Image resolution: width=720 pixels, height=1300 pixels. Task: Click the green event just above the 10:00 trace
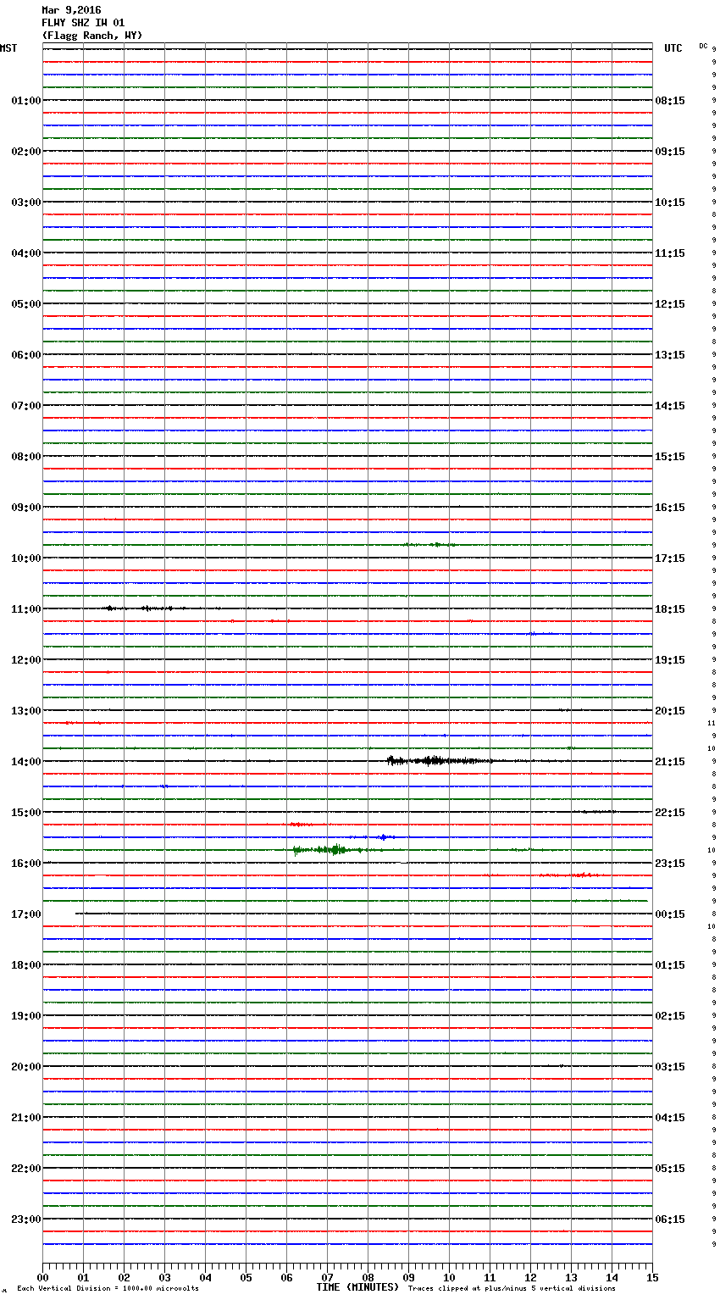432,544
